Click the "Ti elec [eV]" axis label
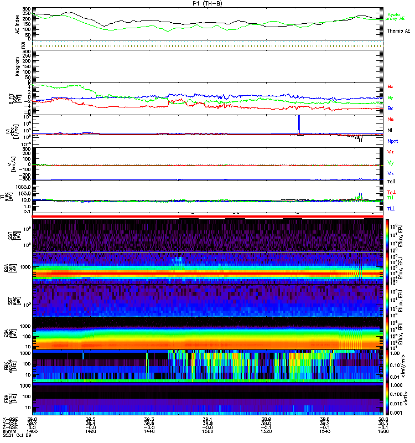The height and width of the screenshot is (443, 415). pyautogui.click(x=6, y=197)
